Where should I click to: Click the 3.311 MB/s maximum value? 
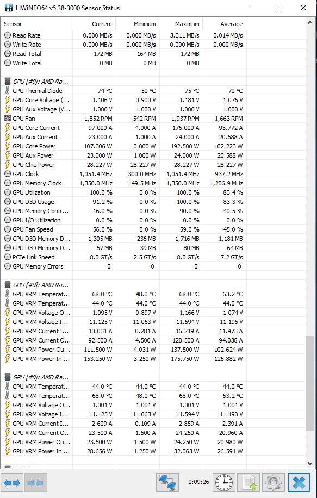click(x=184, y=35)
